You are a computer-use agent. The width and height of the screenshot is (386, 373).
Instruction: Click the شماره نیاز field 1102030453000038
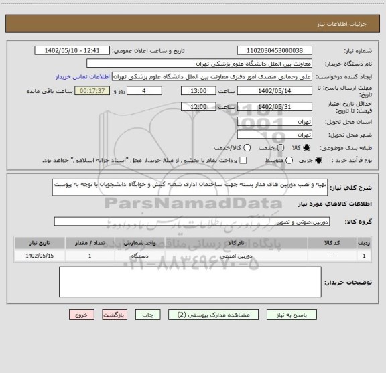(275, 50)
